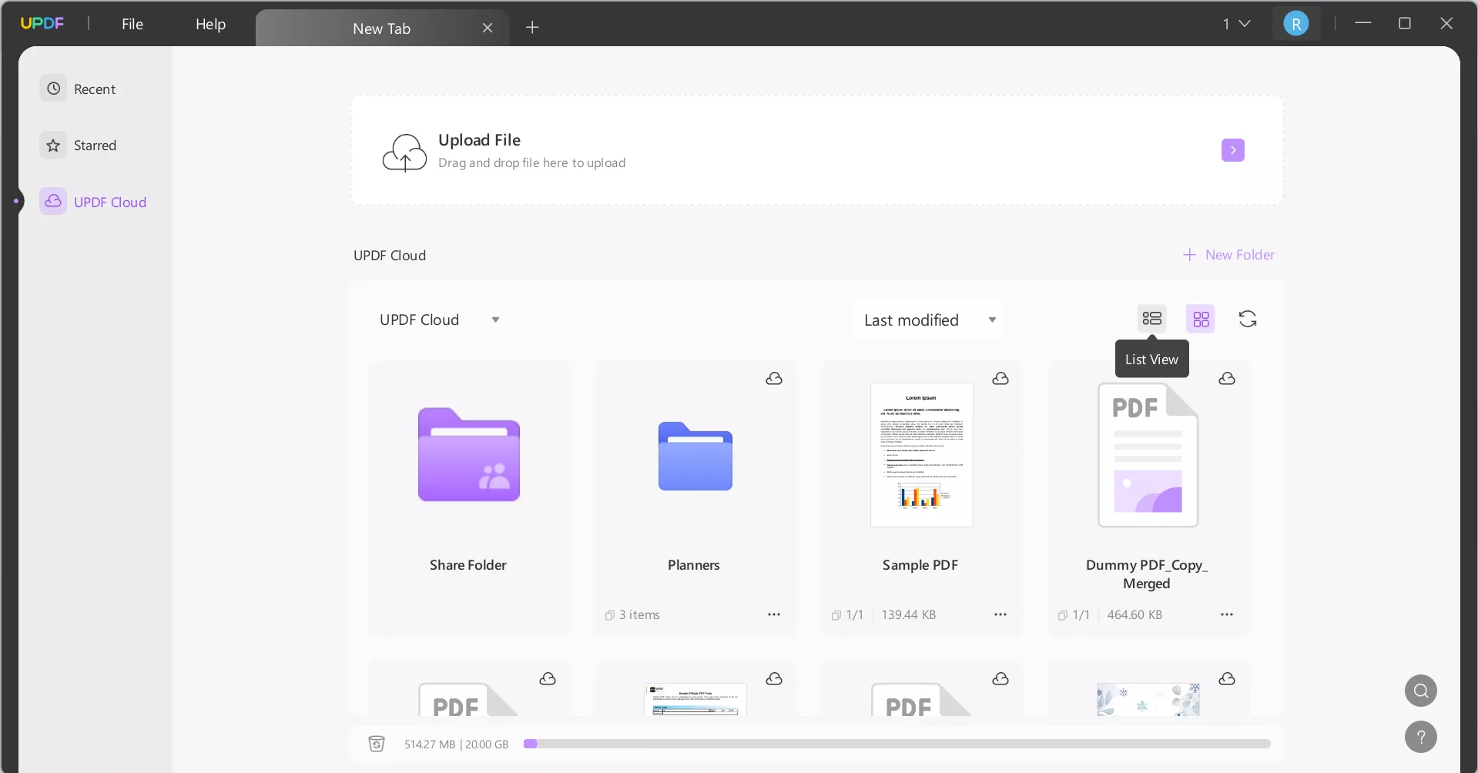Open the user profile avatar R
The height and width of the screenshot is (773, 1478).
1296,24
